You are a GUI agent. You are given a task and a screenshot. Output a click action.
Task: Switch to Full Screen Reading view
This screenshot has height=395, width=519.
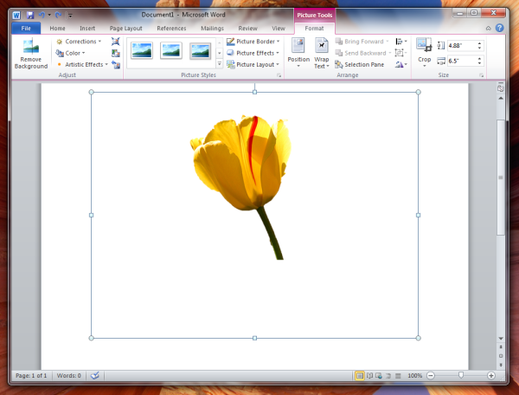pos(369,375)
